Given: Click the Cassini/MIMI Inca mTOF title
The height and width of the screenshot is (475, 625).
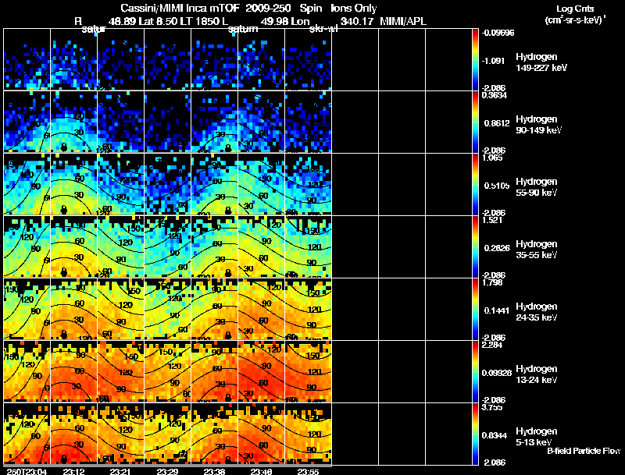Looking at the screenshot, I should coord(180,8).
